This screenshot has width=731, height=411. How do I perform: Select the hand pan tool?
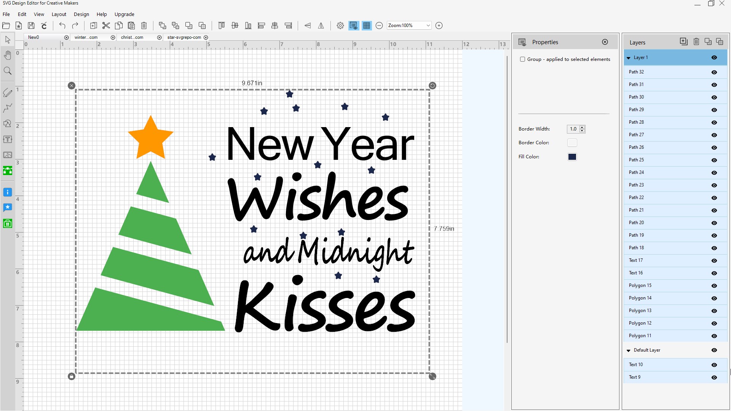click(x=8, y=56)
